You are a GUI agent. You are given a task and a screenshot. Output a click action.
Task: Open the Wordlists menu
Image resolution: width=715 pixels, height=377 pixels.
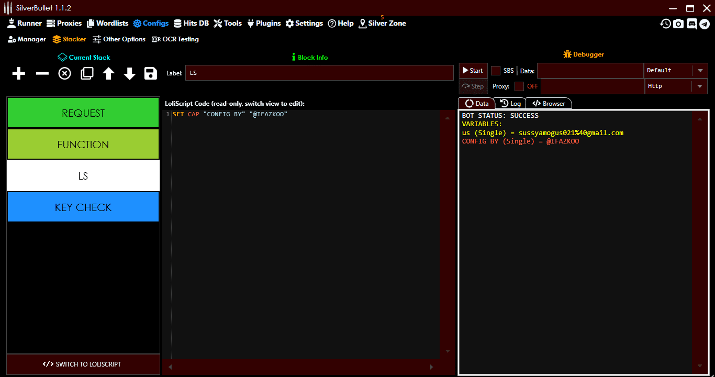pos(107,23)
